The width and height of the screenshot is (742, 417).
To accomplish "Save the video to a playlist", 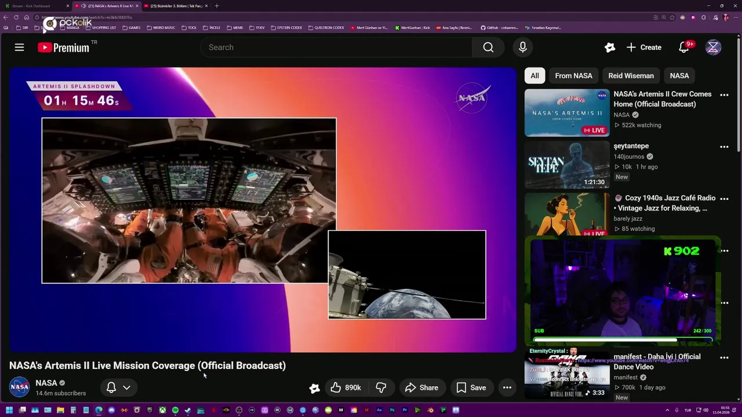I will point(471,387).
